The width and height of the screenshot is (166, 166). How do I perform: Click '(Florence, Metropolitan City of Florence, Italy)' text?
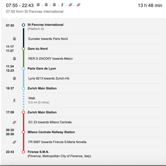[x=59, y=156]
